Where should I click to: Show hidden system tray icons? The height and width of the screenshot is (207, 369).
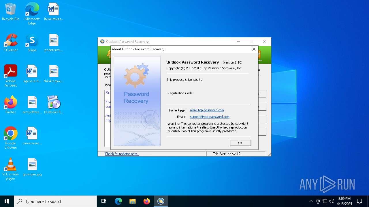(x=311, y=201)
